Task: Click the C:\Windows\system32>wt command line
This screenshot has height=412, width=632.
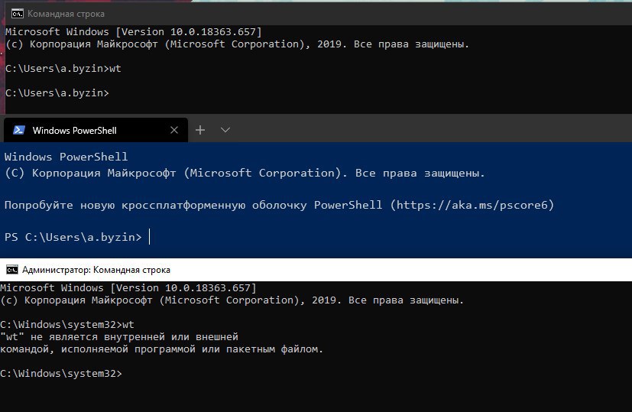Action: click(x=67, y=325)
